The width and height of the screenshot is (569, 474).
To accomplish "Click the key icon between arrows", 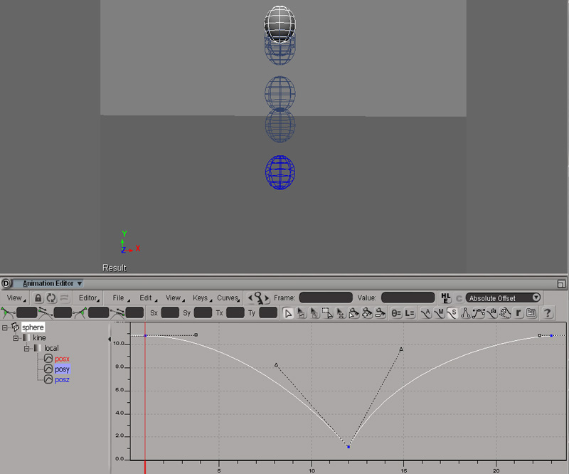I will coord(258,297).
